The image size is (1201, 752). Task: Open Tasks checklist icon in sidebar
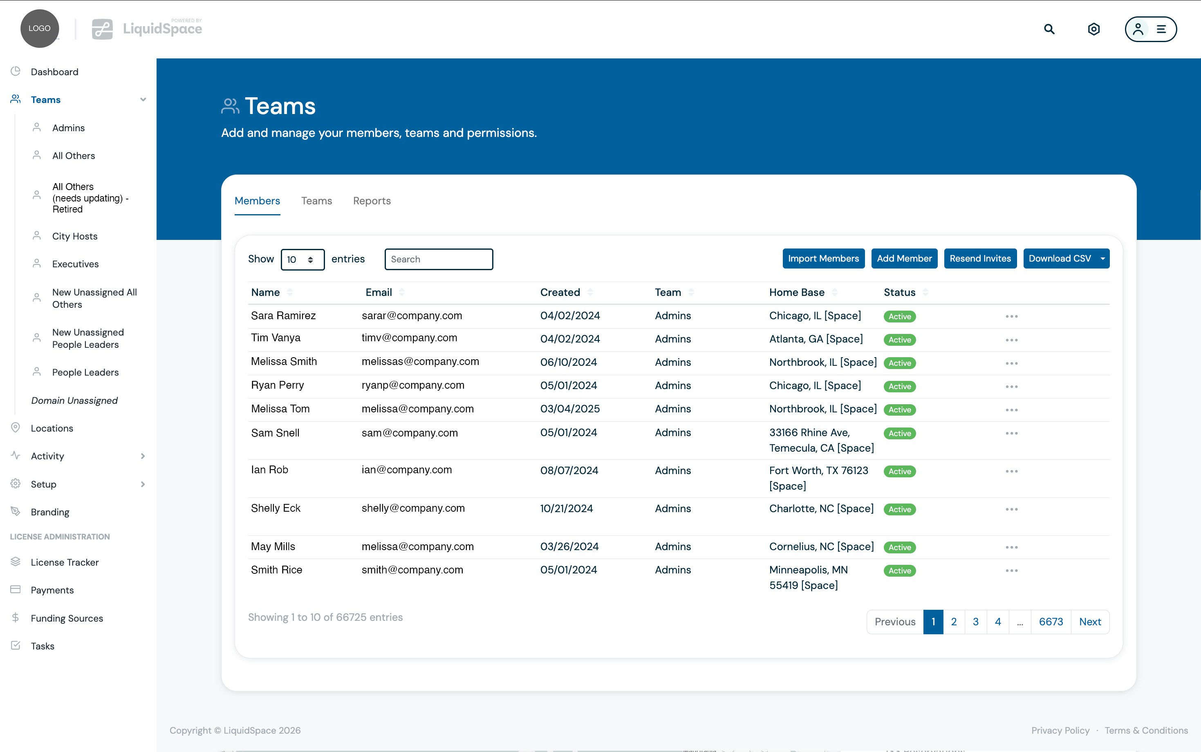16,646
